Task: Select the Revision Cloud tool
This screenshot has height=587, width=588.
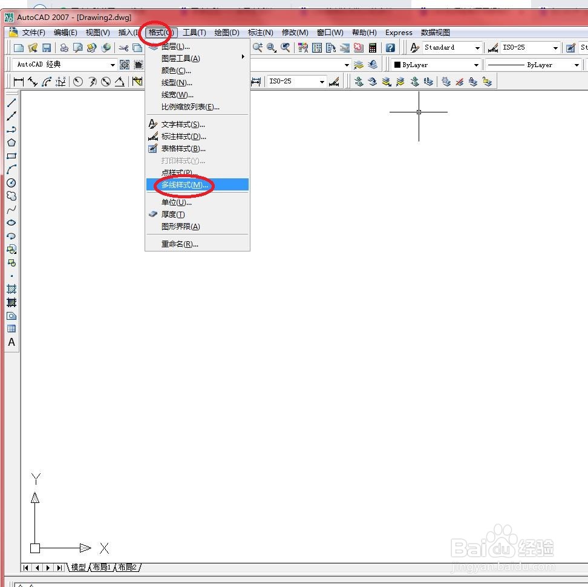Action: [11, 196]
